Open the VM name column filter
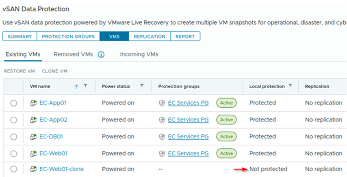The width and height of the screenshot is (347, 177). pyautogui.click(x=85, y=86)
